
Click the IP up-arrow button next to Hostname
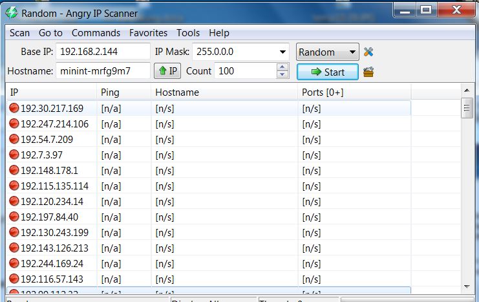pos(167,71)
